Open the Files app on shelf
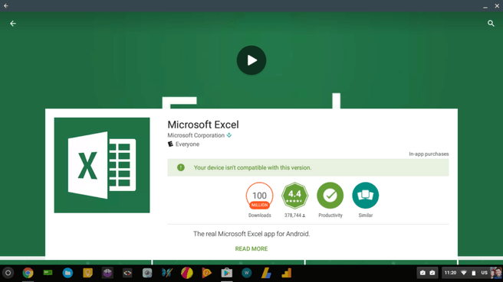This screenshot has width=503, height=282. [x=67, y=273]
